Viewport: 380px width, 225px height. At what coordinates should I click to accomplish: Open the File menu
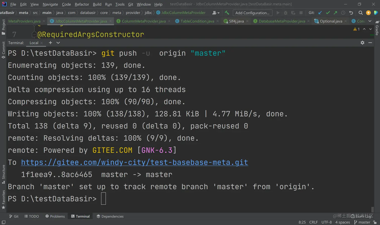(x=13, y=4)
